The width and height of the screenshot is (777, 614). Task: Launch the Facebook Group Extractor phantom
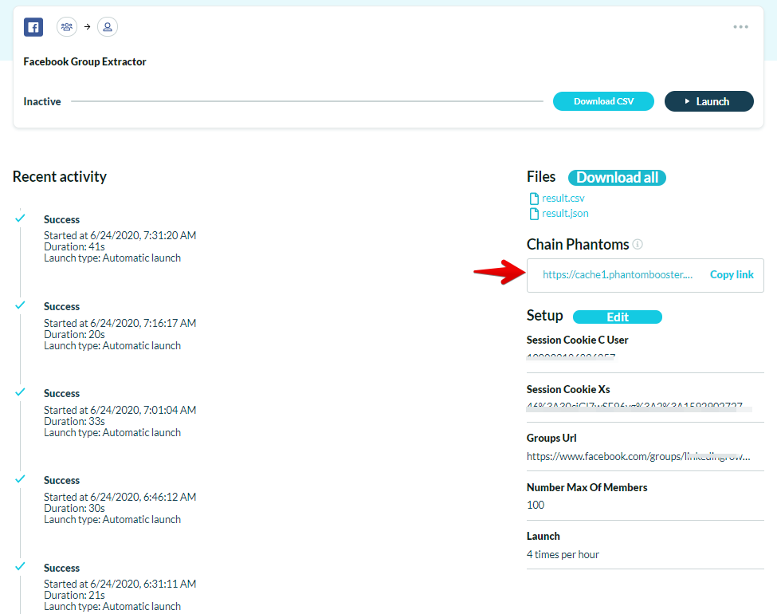coord(709,101)
